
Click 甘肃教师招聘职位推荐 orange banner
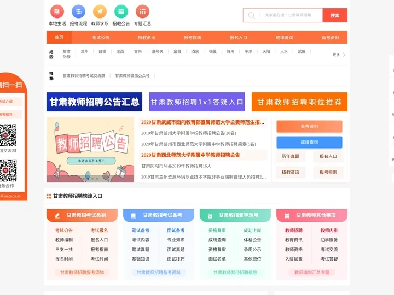[x=299, y=102]
